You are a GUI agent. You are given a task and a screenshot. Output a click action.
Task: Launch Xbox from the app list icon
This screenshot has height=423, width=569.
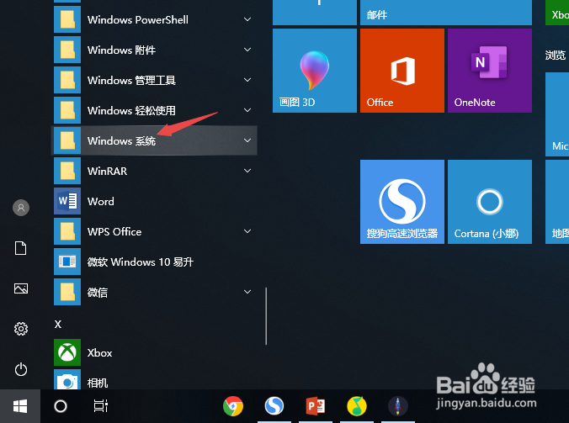coord(67,352)
